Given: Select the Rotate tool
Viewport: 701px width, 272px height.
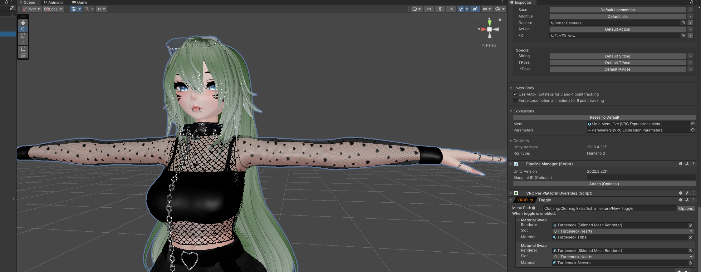Looking at the screenshot, I should (x=23, y=36).
